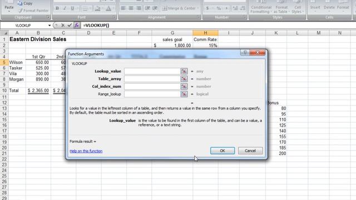
Task: Apply Percent Style number format
Action: point(219,8)
